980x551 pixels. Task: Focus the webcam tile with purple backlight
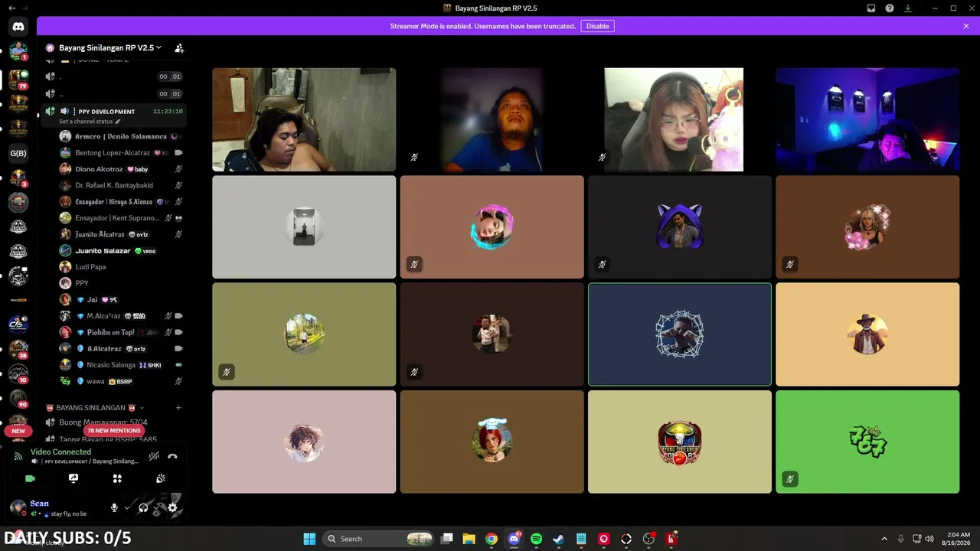click(492, 119)
